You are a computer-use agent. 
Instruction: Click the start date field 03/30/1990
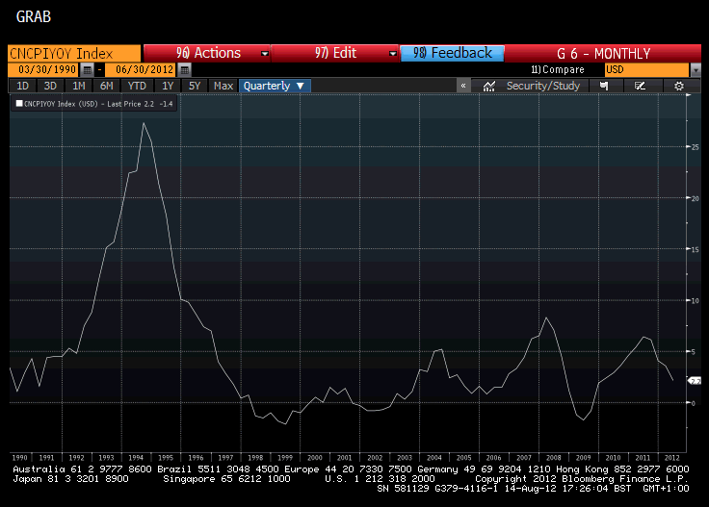coord(44,69)
